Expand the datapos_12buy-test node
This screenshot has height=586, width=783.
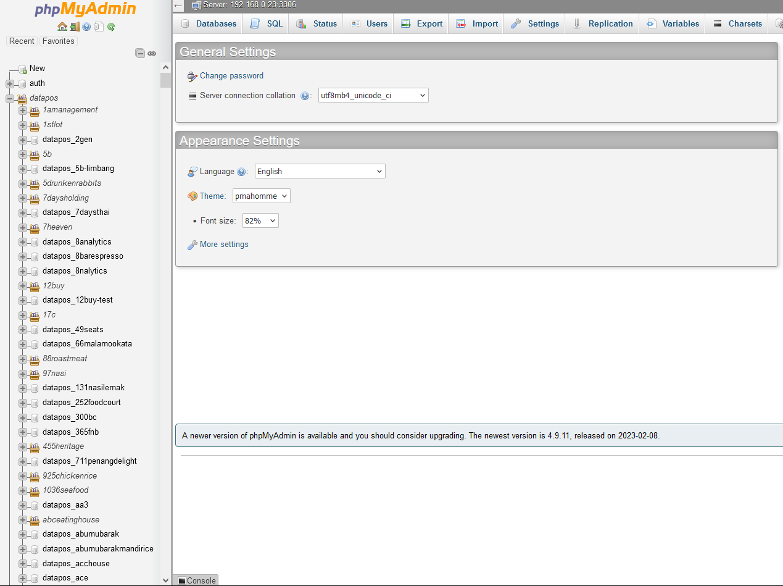click(x=23, y=300)
